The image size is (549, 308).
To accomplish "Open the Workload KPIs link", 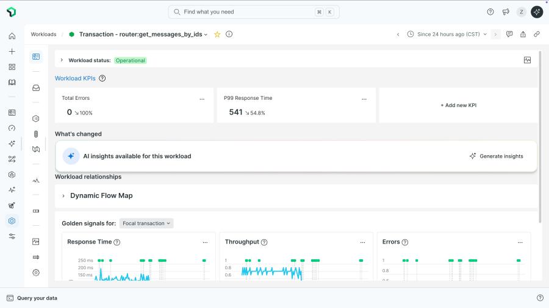I will (x=75, y=79).
